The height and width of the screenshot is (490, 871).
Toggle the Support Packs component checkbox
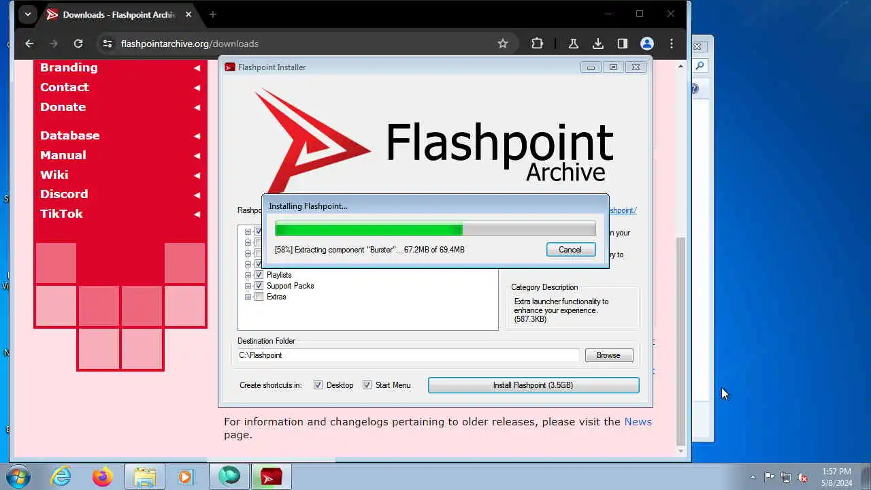pos(259,286)
